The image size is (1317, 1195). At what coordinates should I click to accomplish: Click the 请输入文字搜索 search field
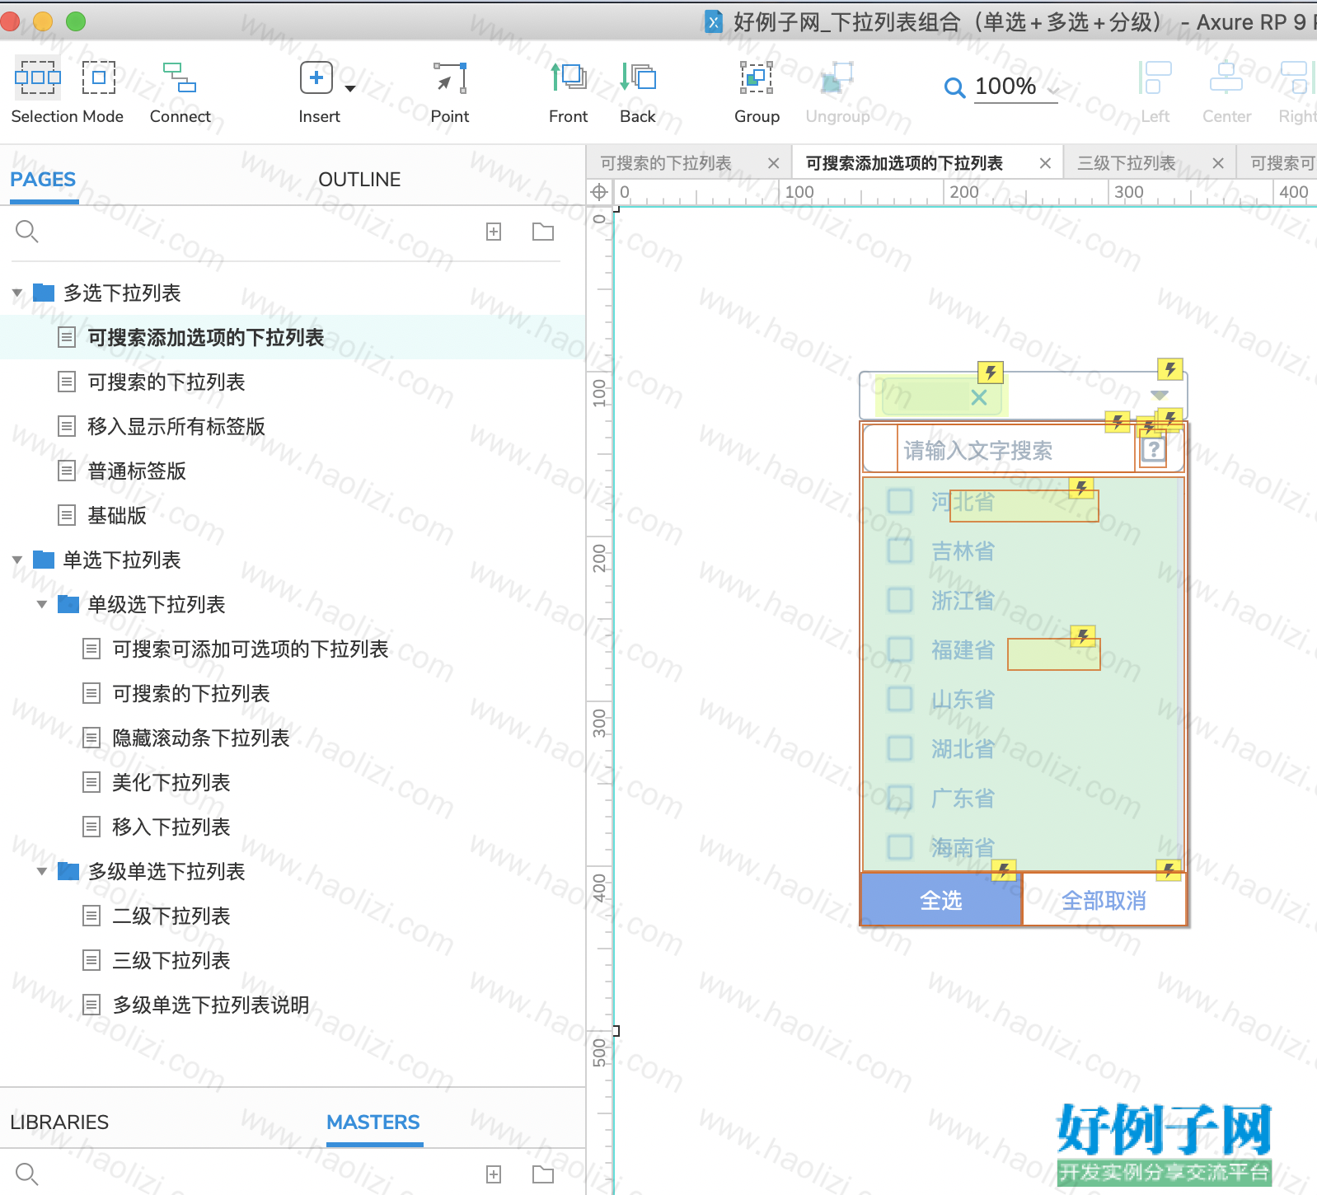pos(1015,451)
